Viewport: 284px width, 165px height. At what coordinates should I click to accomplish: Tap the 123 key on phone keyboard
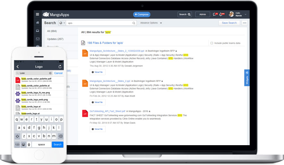17,145
